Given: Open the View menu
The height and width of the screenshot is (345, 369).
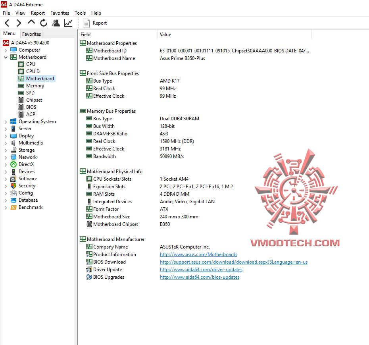Looking at the screenshot, I should click(21, 13).
